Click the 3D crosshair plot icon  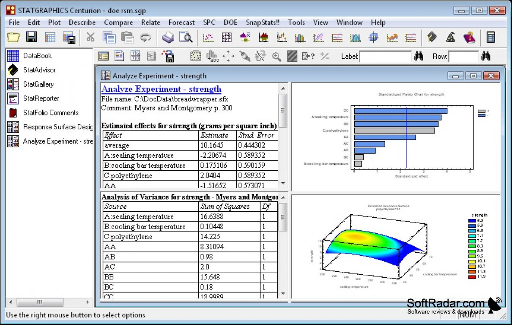373,37
